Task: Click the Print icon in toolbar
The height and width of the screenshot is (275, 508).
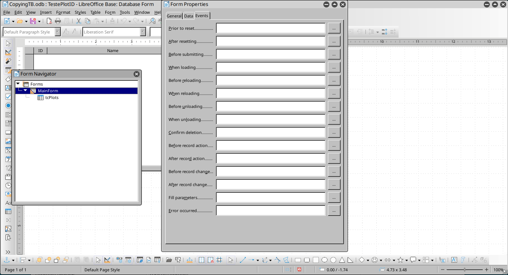Action: coord(58,21)
